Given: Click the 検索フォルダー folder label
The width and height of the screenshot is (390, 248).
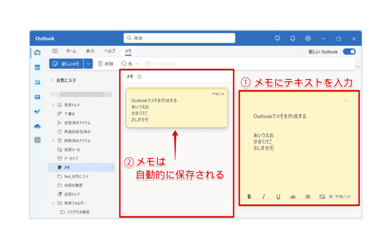Looking at the screenshot, I should click(x=75, y=203).
